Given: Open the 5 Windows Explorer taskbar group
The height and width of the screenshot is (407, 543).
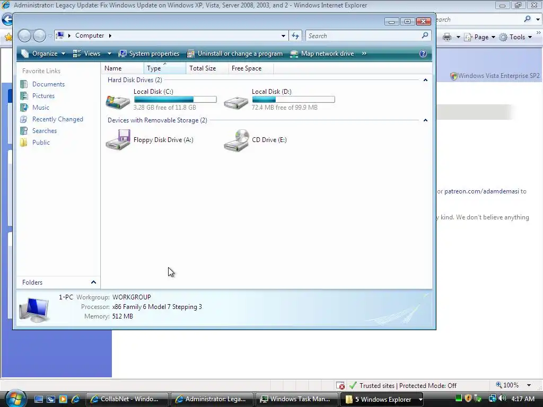Looking at the screenshot, I should (x=382, y=400).
